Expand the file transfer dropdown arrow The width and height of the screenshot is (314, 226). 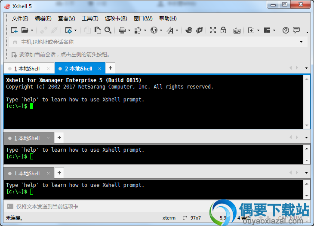click(145, 31)
